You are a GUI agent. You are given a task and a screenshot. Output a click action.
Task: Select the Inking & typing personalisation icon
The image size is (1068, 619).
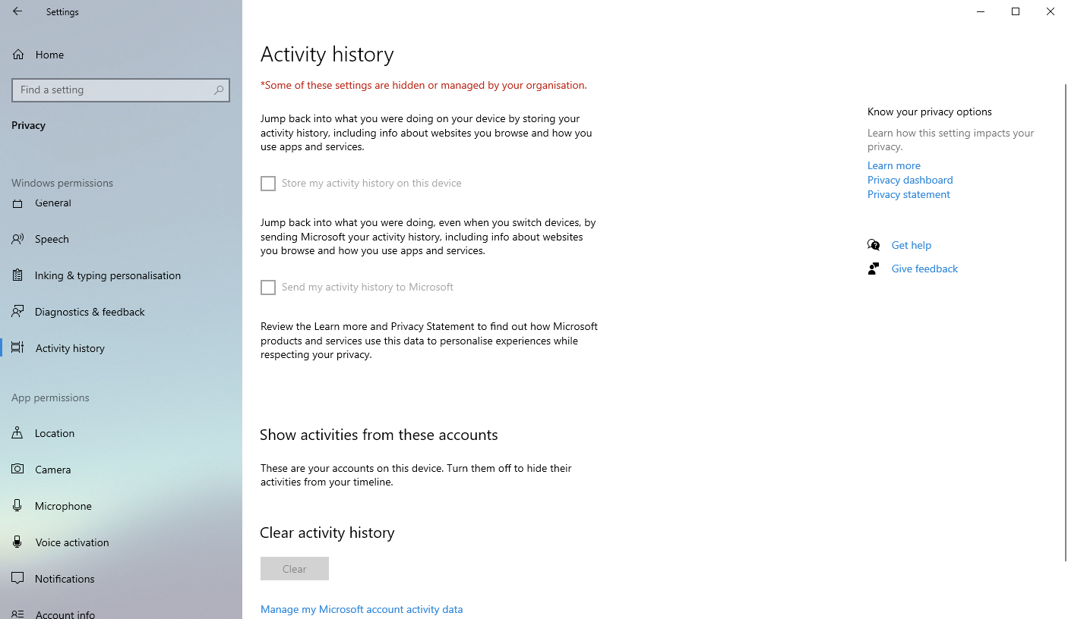pyautogui.click(x=17, y=275)
